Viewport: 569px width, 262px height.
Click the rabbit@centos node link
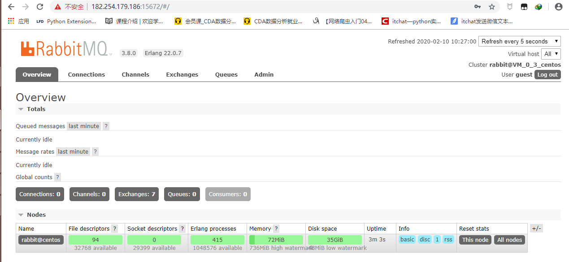(x=41, y=240)
